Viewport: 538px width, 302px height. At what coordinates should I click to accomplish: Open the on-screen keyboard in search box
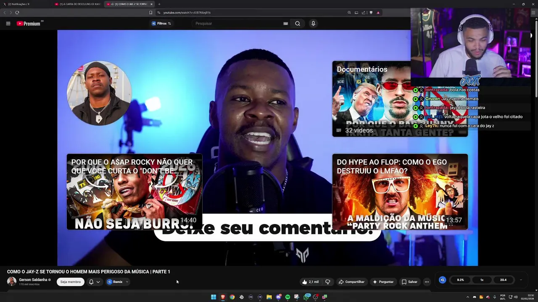point(286,23)
